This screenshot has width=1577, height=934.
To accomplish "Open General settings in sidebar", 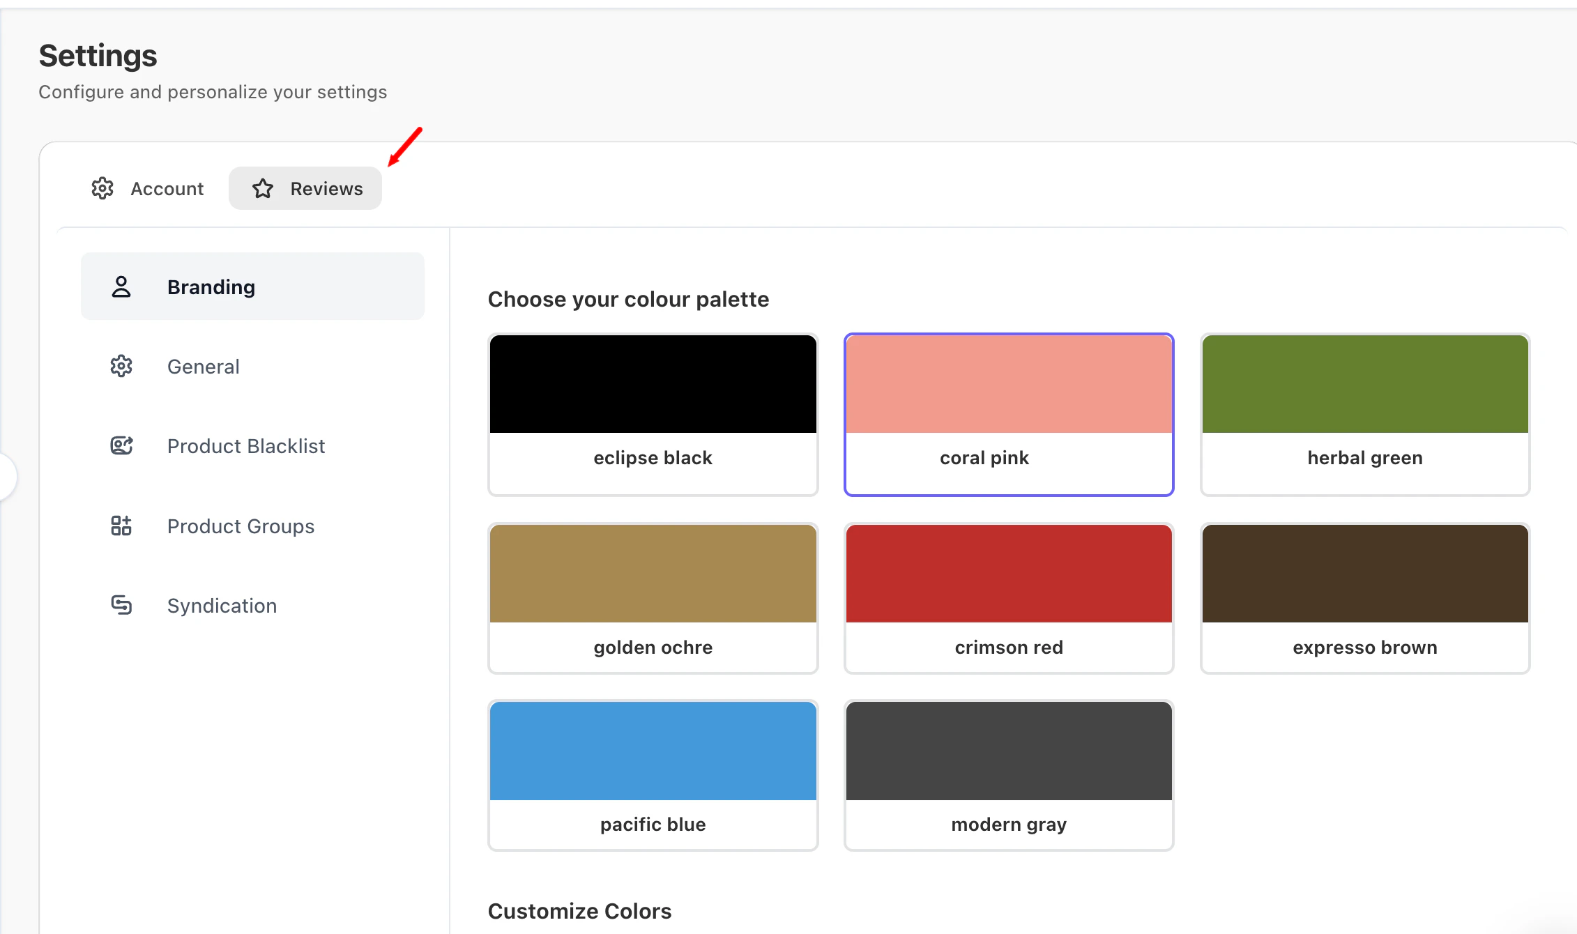I will (203, 367).
